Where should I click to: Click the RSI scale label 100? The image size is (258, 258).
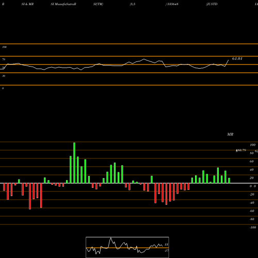(5, 47)
